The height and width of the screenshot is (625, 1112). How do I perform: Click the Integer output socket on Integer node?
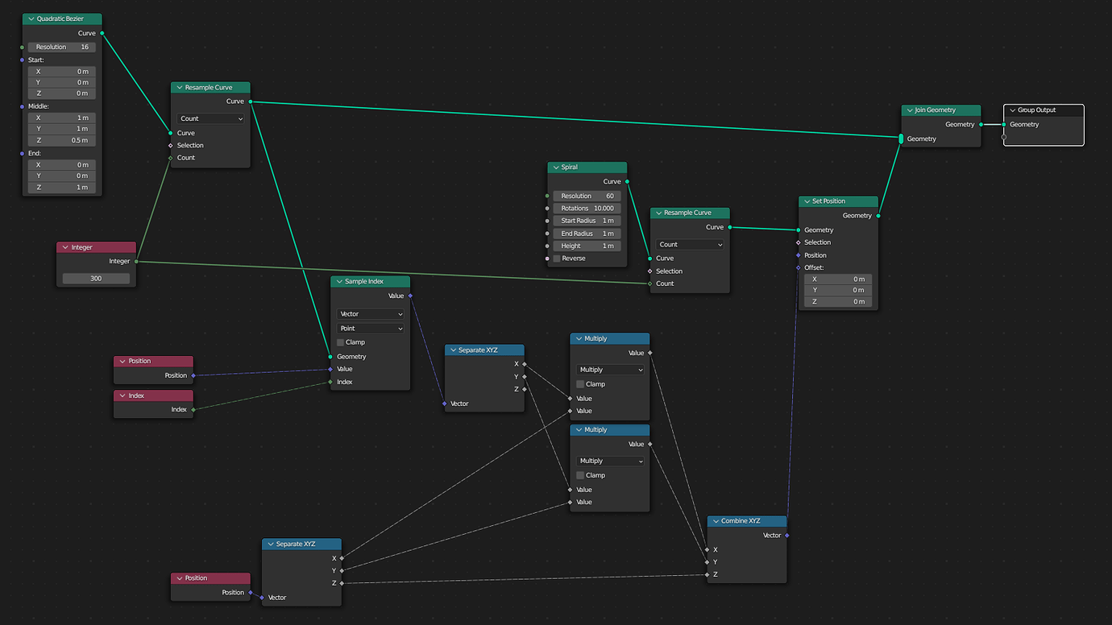137,261
